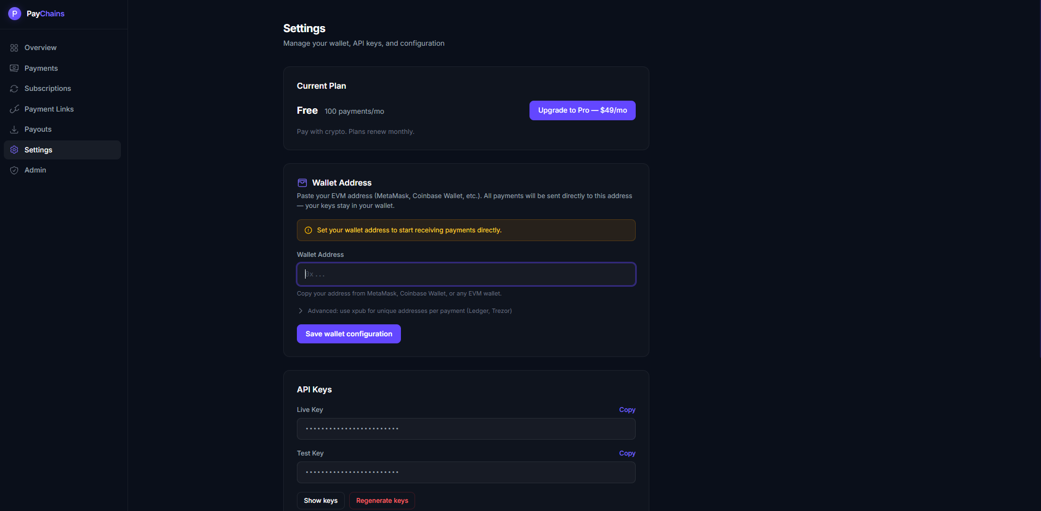Screen dimensions: 1041x511
Task: Click the PayChains circular logo
Action: 15,13
